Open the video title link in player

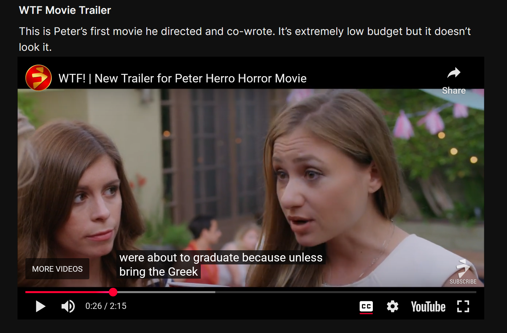[183, 78]
